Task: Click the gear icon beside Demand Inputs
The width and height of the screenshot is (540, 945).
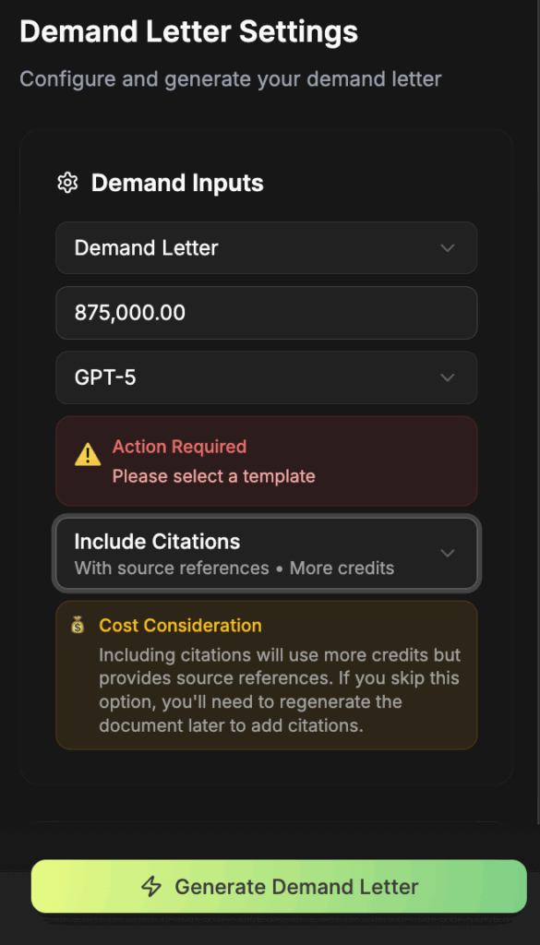Action: point(66,183)
